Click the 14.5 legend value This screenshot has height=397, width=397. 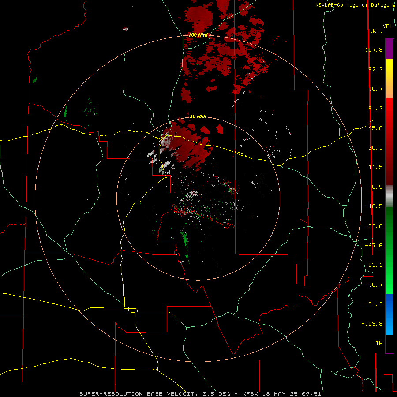pyautogui.click(x=375, y=167)
